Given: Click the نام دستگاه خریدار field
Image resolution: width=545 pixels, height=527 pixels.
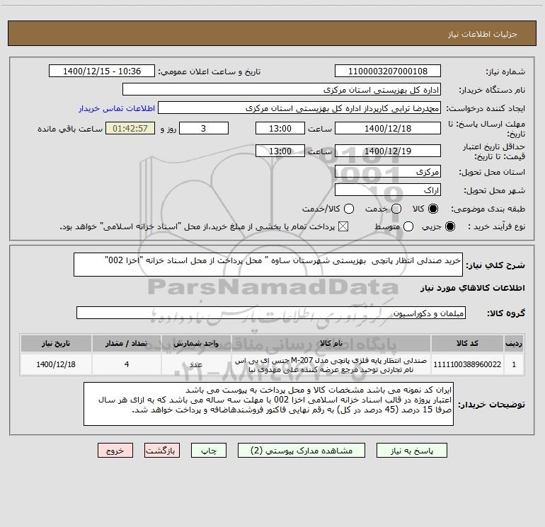Looking at the screenshot, I should point(282,89).
